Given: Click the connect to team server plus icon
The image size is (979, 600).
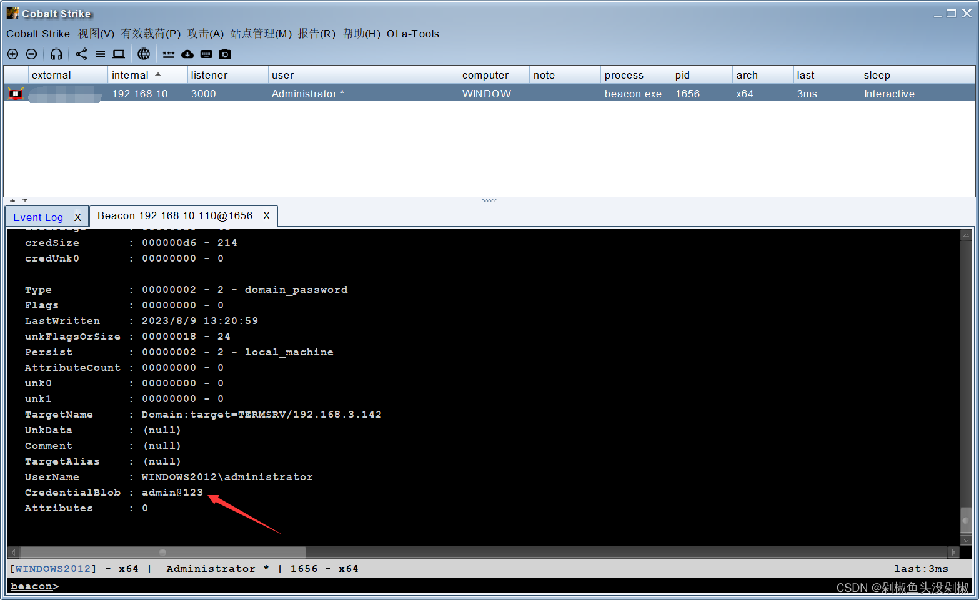Looking at the screenshot, I should click(x=12, y=54).
